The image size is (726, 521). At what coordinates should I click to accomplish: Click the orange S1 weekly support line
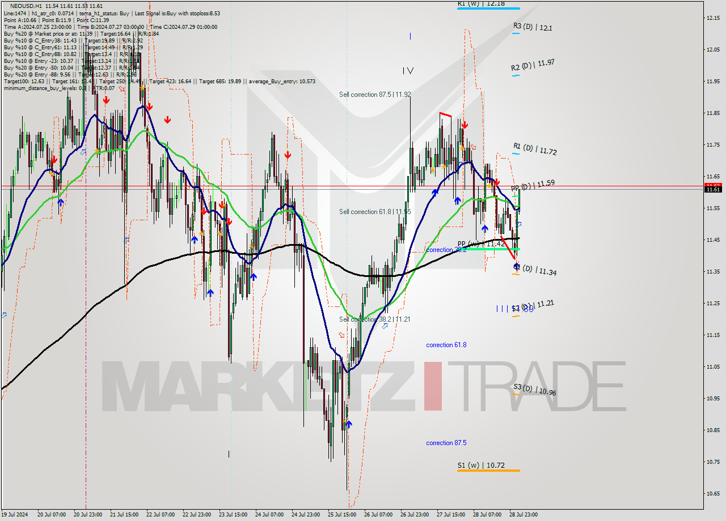point(488,470)
